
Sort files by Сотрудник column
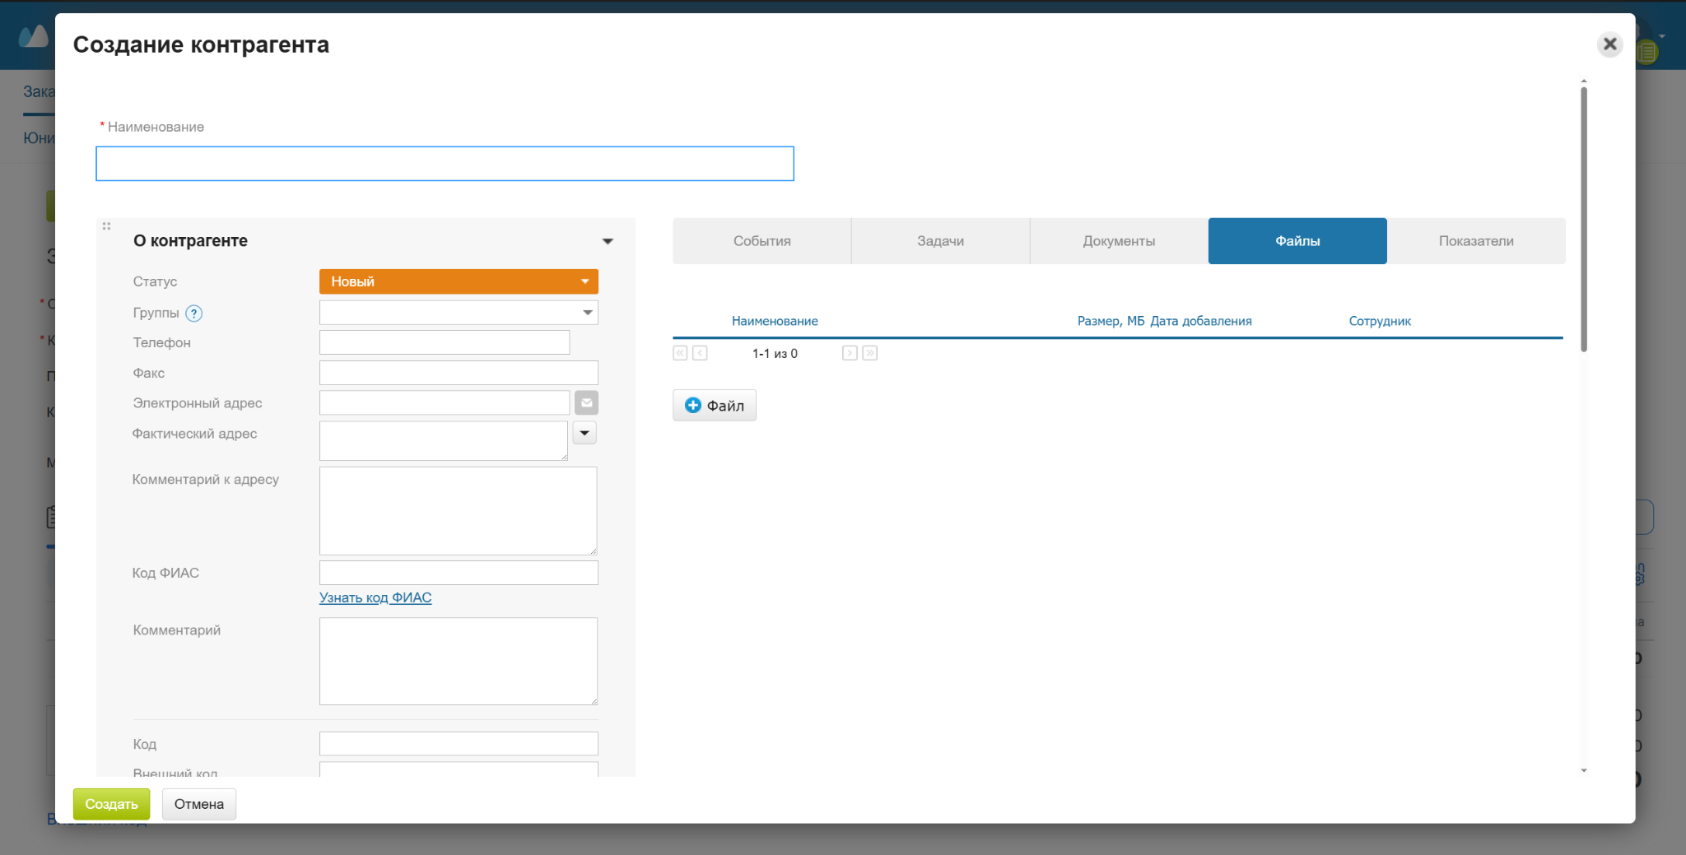point(1380,321)
